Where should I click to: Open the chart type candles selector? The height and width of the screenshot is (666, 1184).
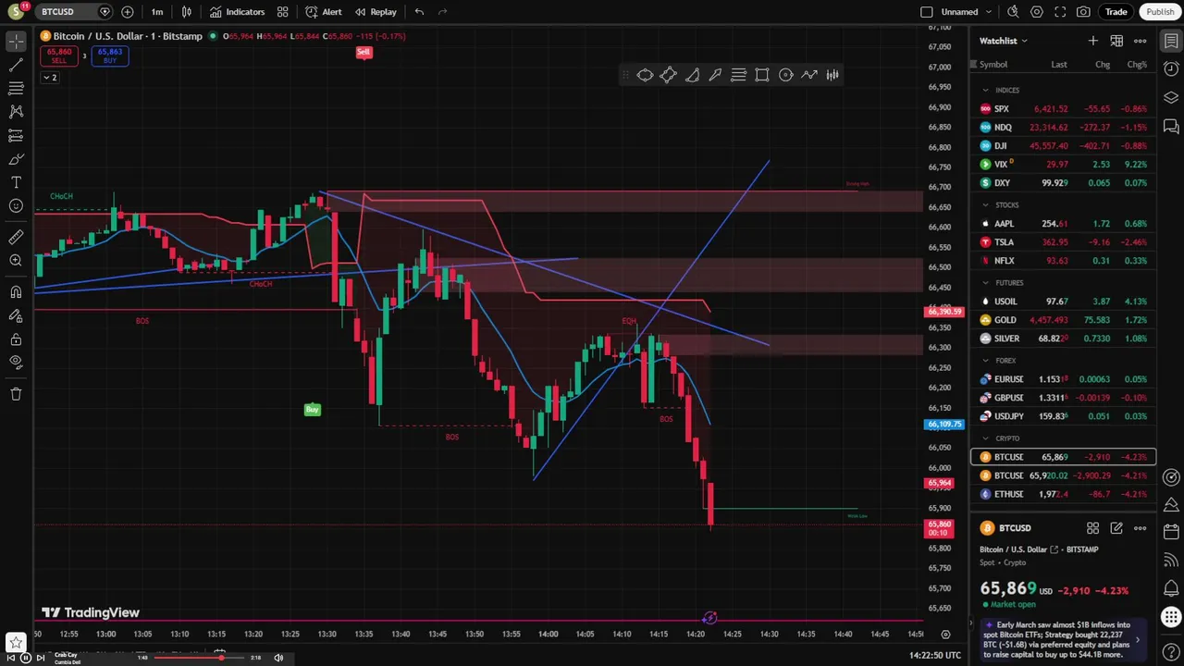pyautogui.click(x=187, y=12)
